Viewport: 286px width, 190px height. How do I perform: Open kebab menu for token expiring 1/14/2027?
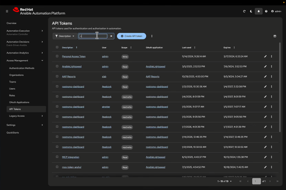tap(271, 137)
